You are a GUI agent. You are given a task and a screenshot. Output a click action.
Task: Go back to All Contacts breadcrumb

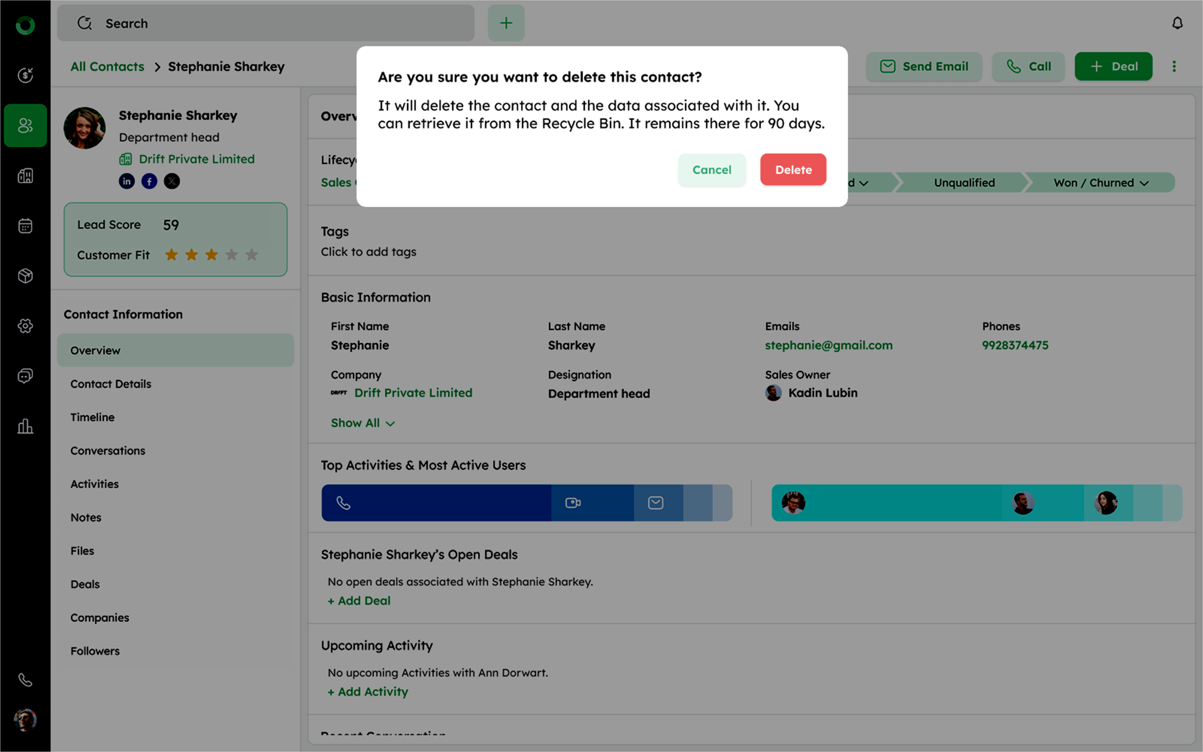pos(107,66)
